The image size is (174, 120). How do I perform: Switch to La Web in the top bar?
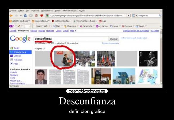[x=13, y=31]
